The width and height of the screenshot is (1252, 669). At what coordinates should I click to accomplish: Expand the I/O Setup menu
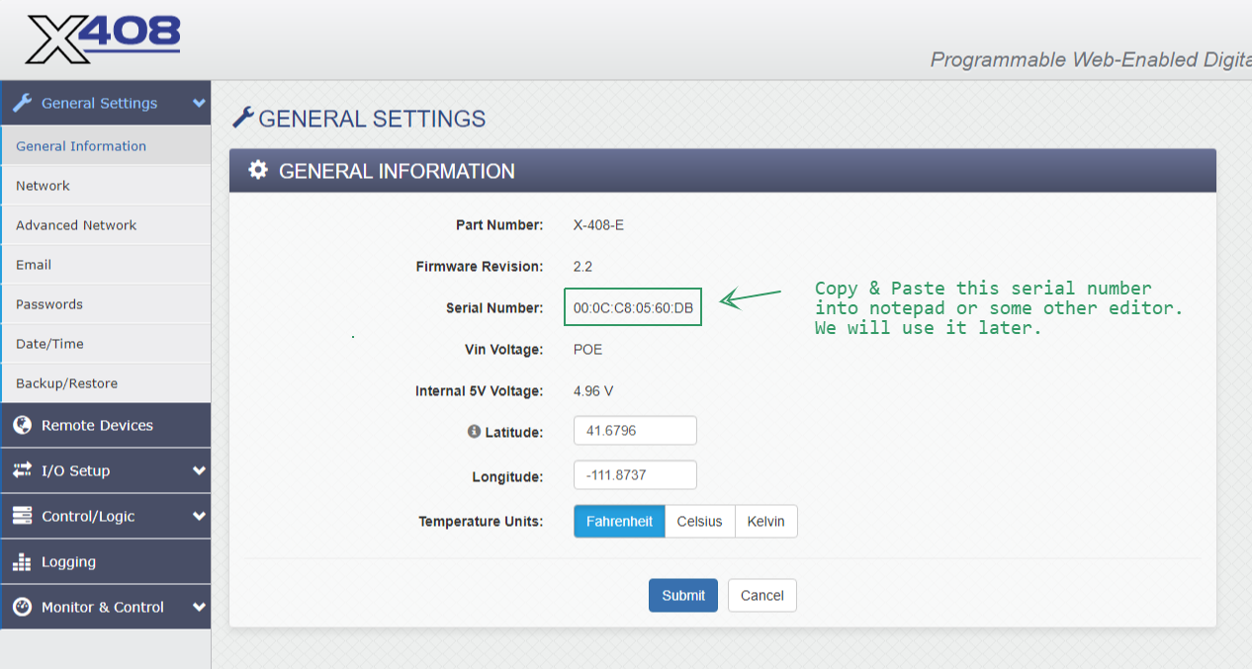pyautogui.click(x=201, y=470)
